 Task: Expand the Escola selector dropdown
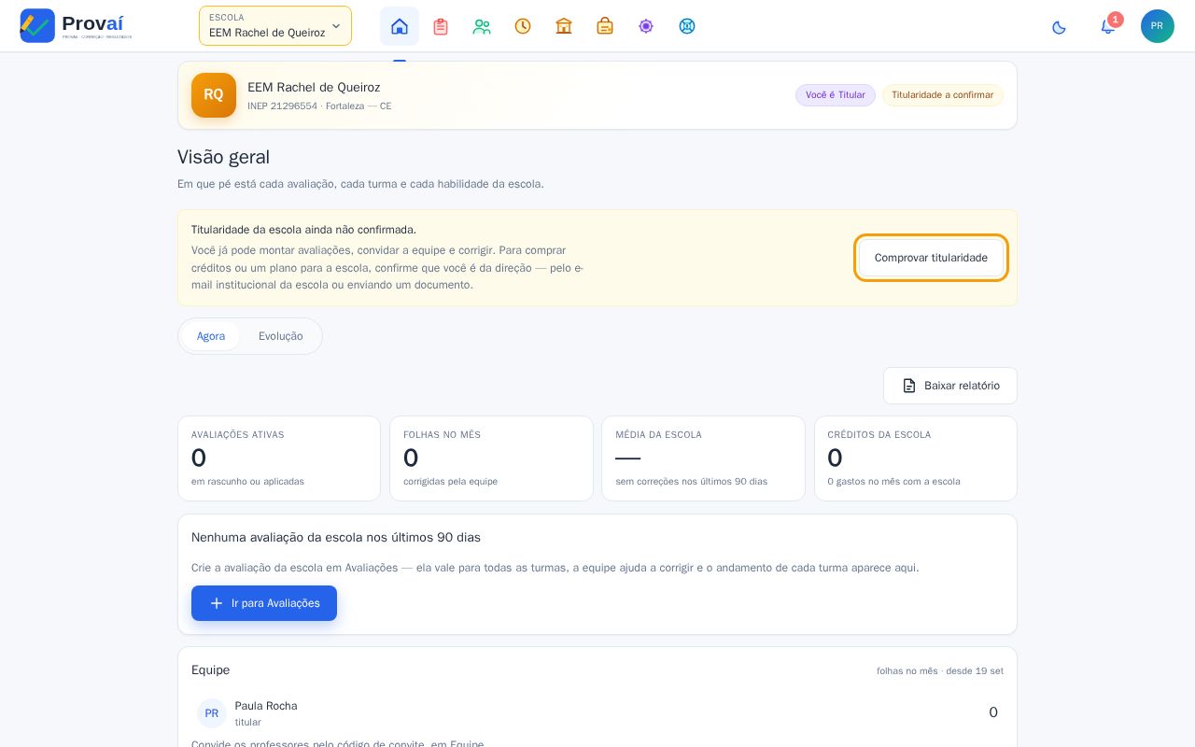pyautogui.click(x=275, y=26)
